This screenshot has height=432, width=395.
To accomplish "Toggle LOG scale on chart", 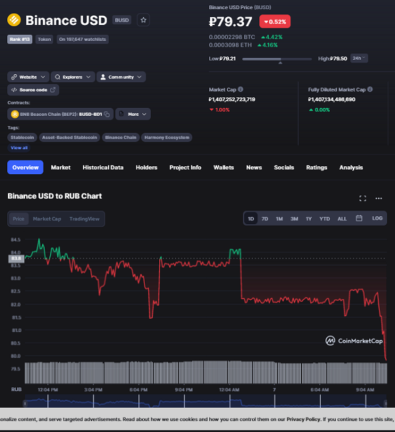I will pos(377,218).
